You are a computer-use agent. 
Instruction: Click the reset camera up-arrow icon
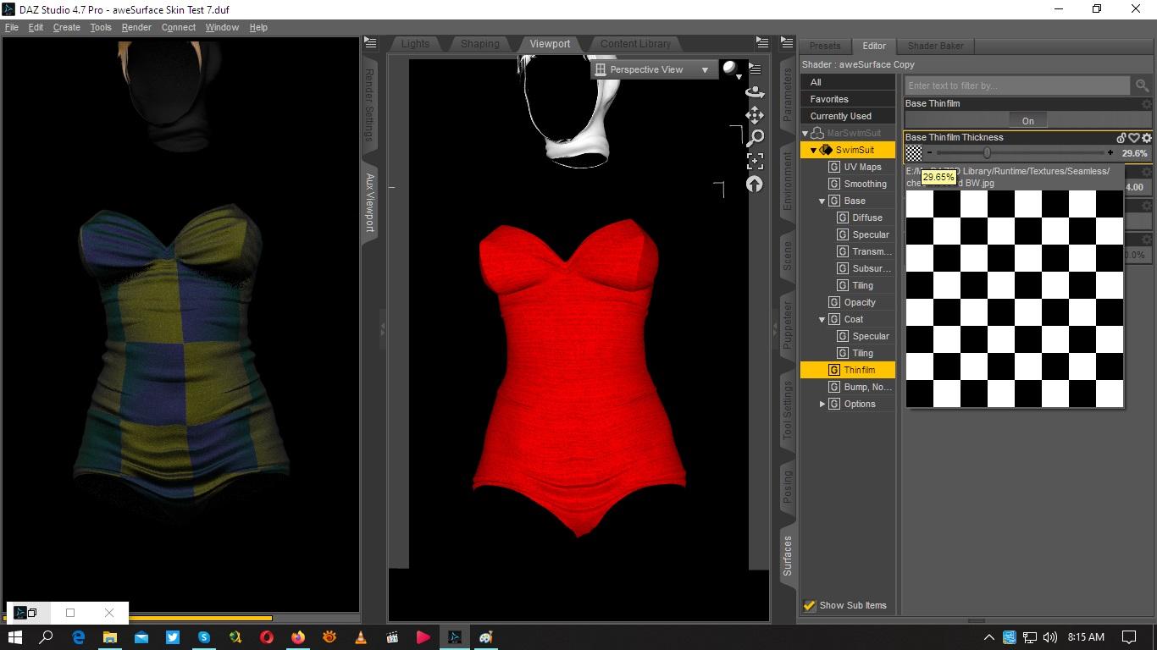(755, 184)
